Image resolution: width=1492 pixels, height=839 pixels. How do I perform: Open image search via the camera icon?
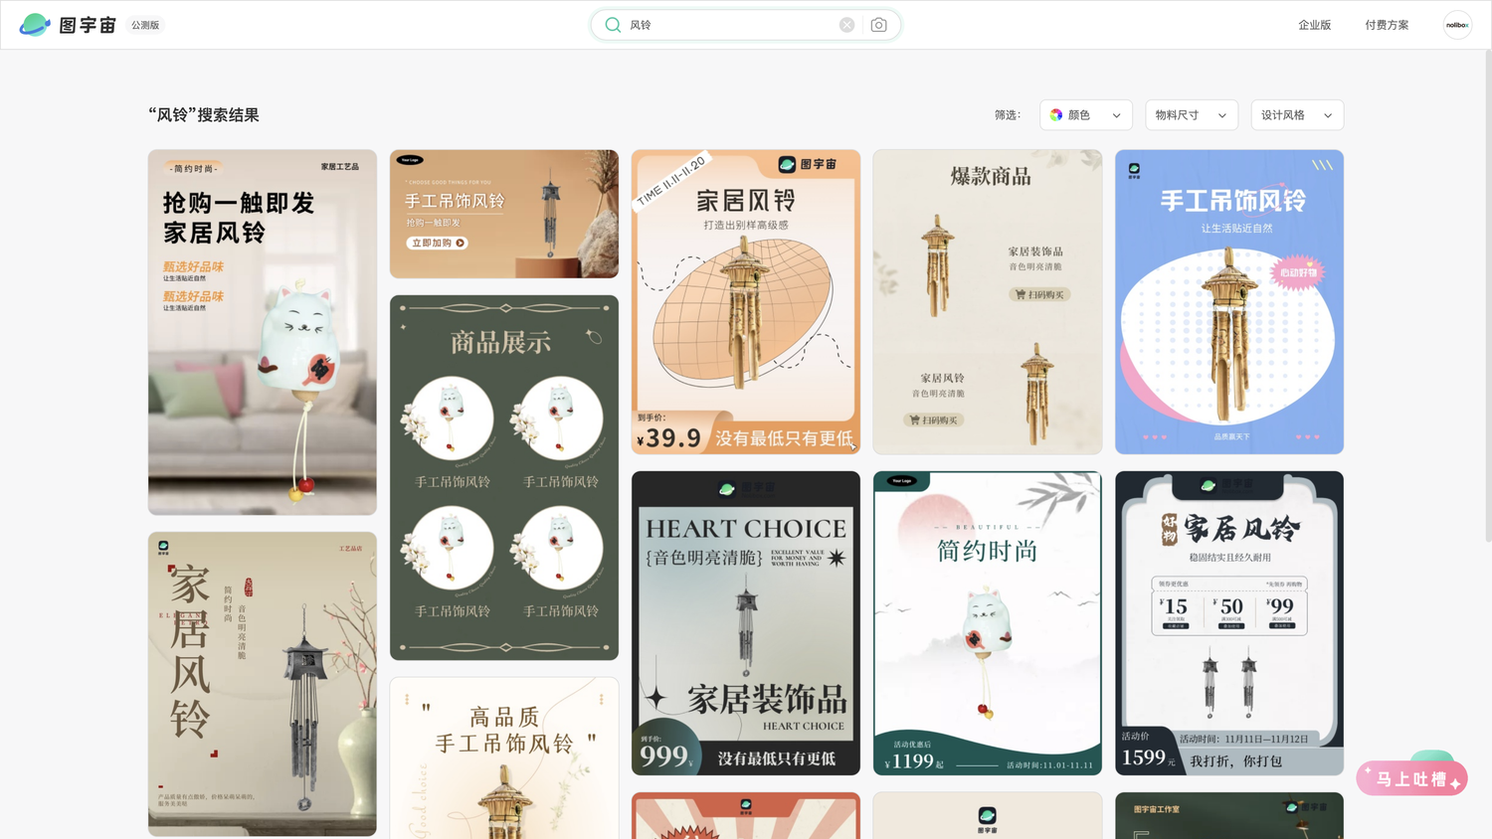click(x=878, y=25)
